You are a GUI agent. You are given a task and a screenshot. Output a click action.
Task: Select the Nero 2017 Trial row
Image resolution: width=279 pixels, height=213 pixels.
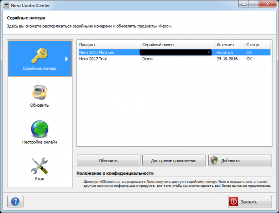(x=174, y=59)
